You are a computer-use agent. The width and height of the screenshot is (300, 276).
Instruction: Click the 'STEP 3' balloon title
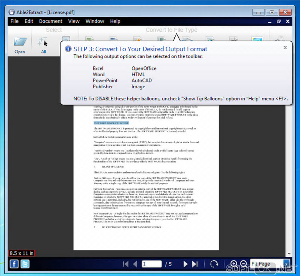tap(140, 49)
